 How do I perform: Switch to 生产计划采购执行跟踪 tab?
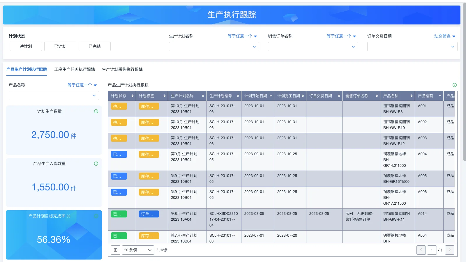(122, 69)
